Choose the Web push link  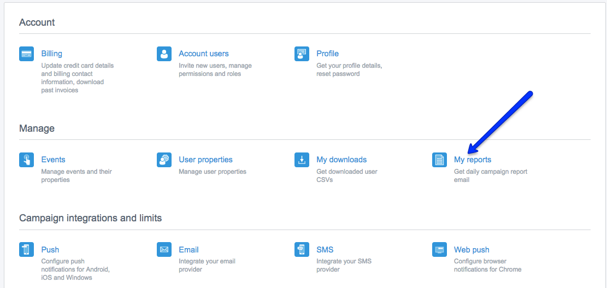tap(472, 250)
